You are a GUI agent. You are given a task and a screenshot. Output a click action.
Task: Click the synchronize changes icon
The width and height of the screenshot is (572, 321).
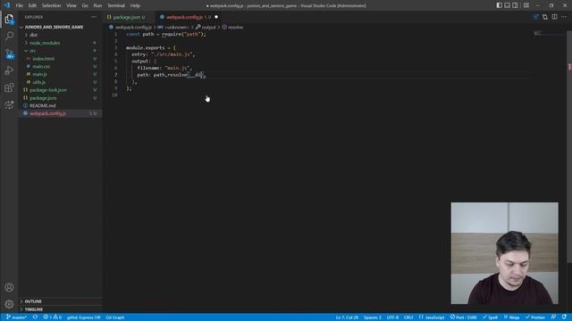click(35, 317)
